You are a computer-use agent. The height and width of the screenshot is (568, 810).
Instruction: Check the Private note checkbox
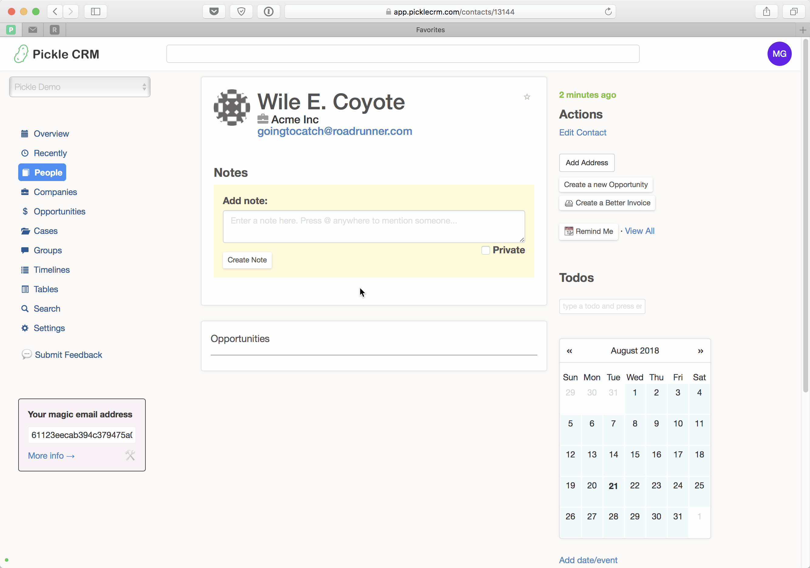[485, 250]
